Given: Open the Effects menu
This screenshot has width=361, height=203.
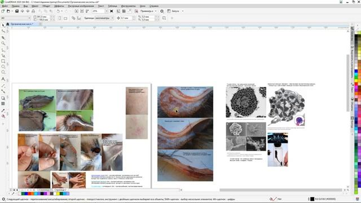Looking at the screenshot, I should pos(59,6).
